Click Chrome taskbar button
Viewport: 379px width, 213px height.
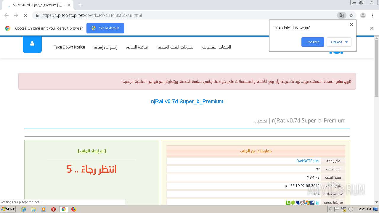pos(63,209)
